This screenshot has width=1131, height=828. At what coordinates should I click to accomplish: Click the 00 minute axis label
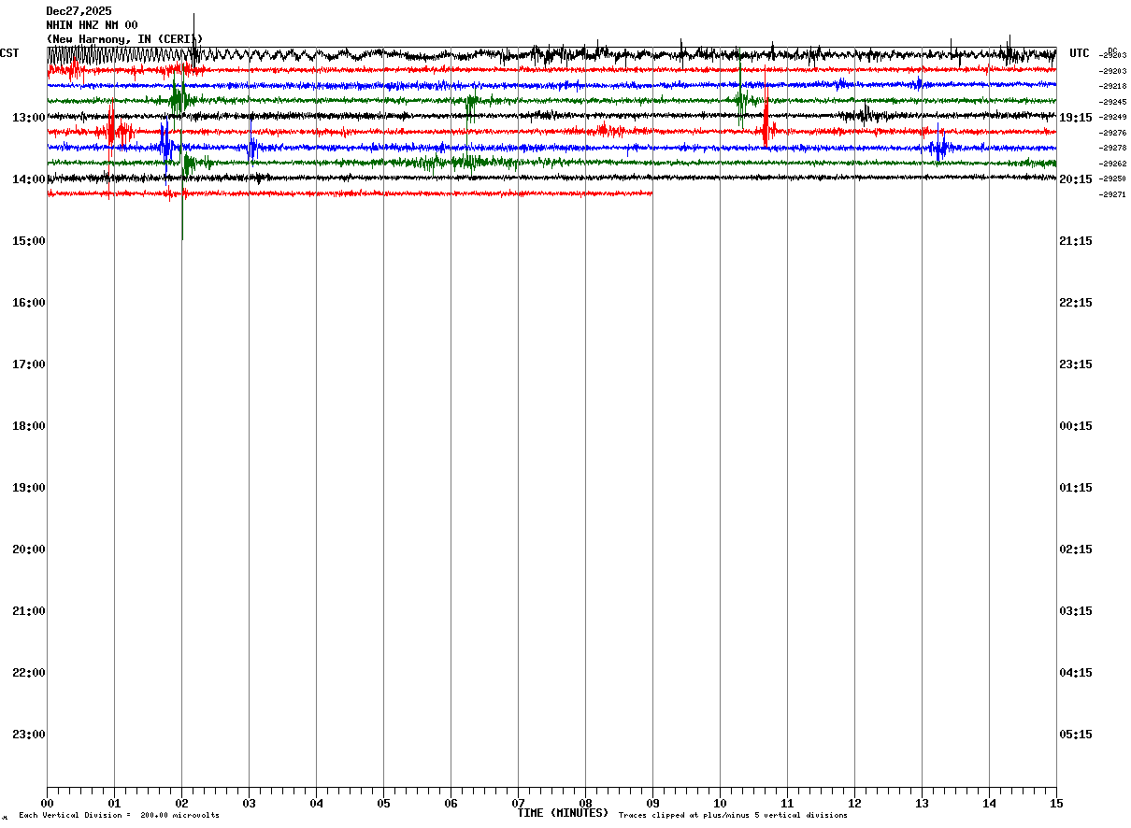click(x=47, y=804)
